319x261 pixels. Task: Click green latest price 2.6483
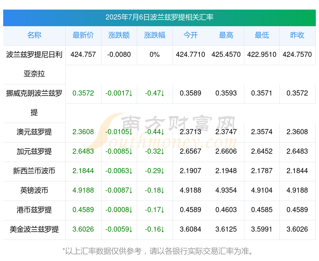click(x=83, y=151)
